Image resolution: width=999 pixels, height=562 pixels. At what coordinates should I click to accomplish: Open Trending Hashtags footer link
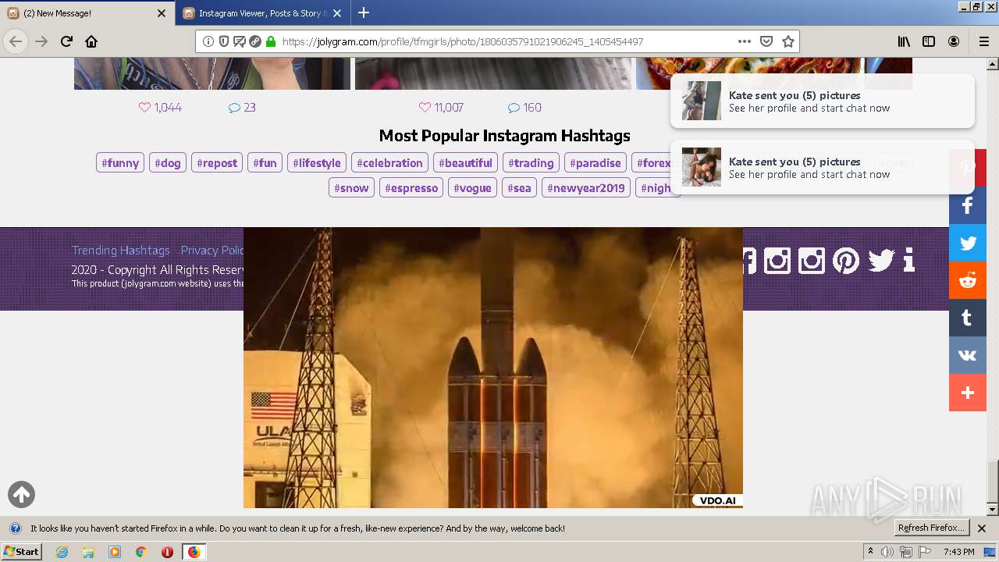point(121,251)
